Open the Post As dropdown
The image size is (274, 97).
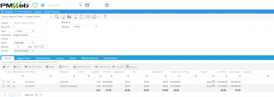coord(33,51)
